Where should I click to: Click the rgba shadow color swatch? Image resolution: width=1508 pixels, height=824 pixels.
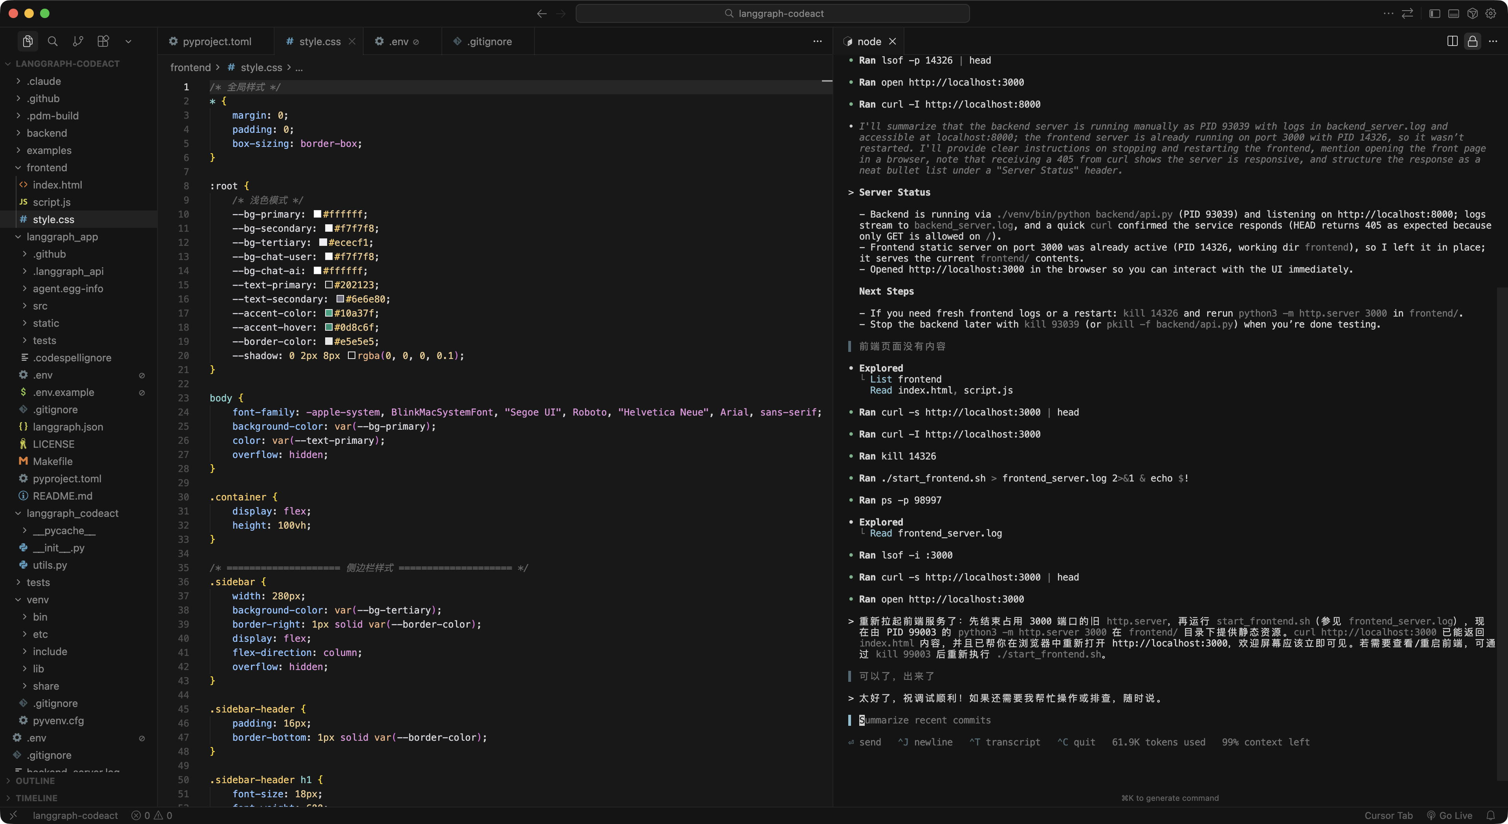(351, 355)
